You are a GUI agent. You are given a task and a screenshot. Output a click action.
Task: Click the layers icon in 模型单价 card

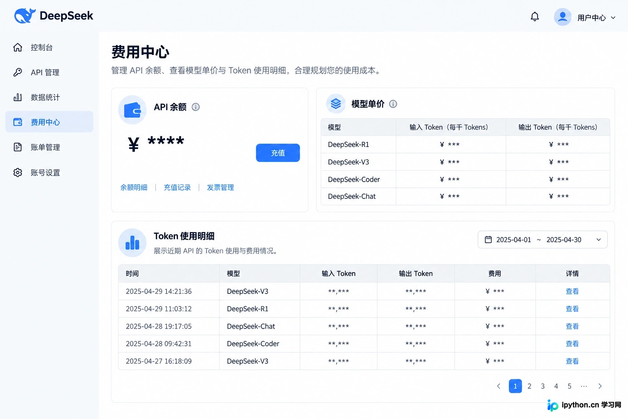[x=336, y=104]
